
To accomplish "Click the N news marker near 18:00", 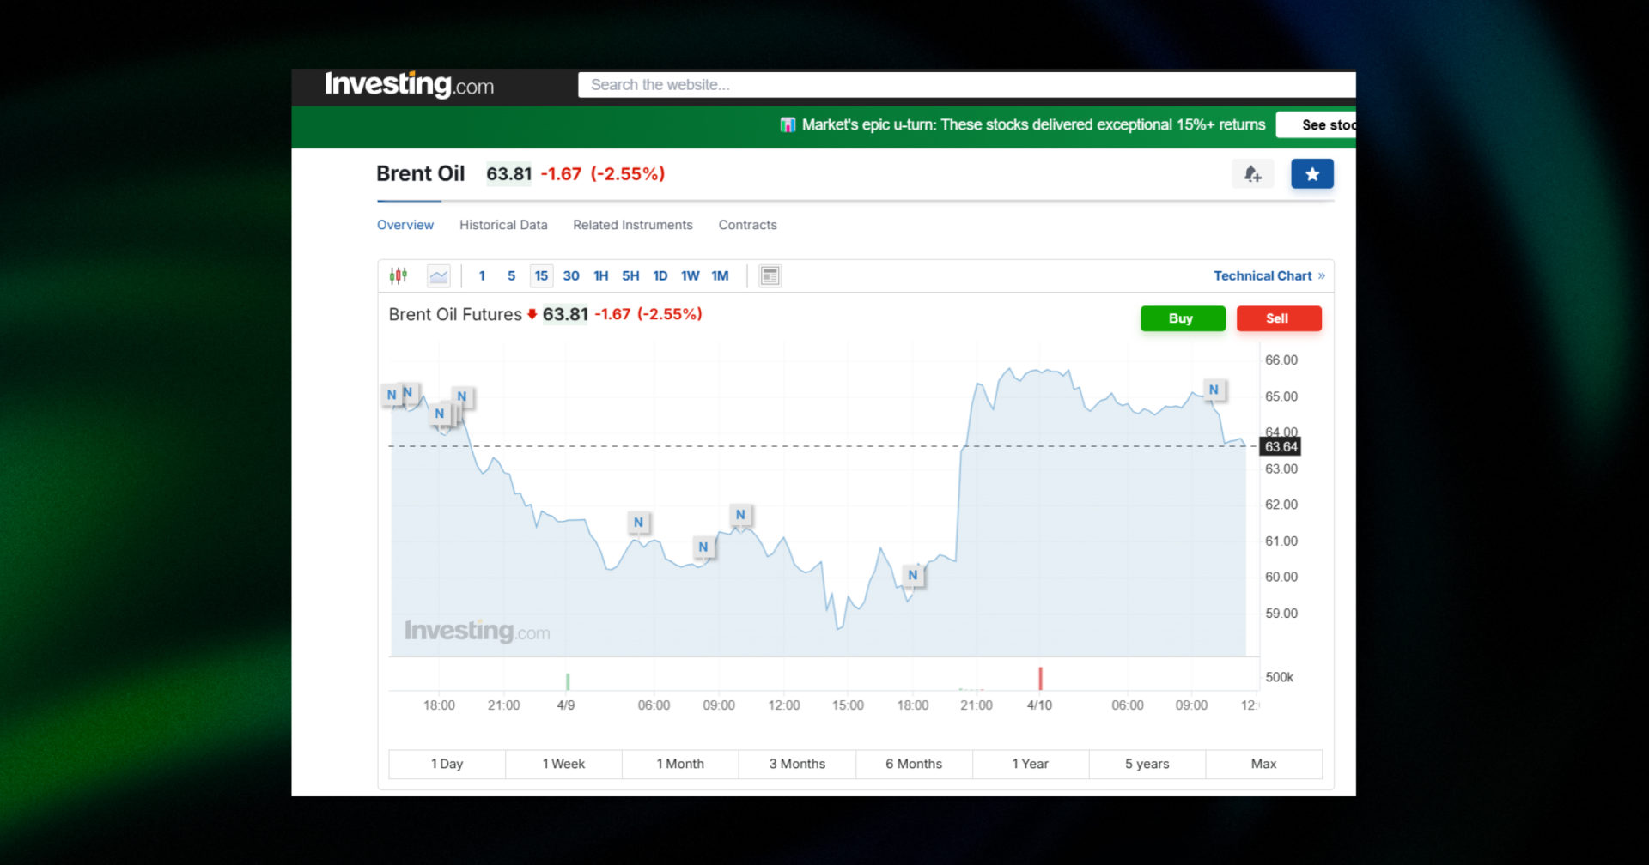I will 912,575.
